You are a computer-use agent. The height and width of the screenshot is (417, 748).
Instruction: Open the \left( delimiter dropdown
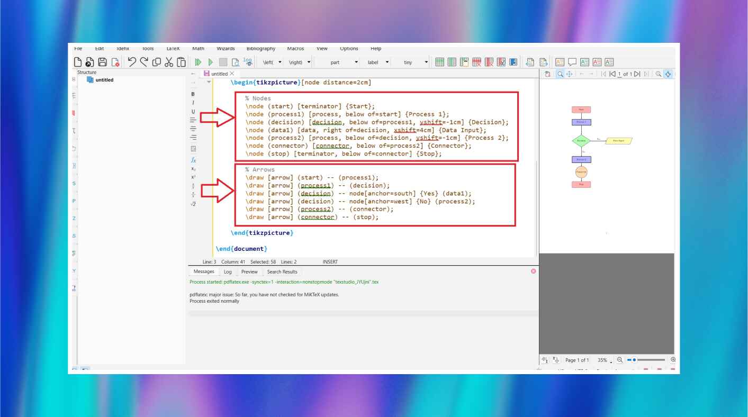coord(280,62)
